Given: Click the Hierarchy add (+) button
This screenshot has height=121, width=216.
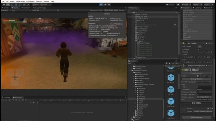Looking at the screenshot, I should point(129,10).
